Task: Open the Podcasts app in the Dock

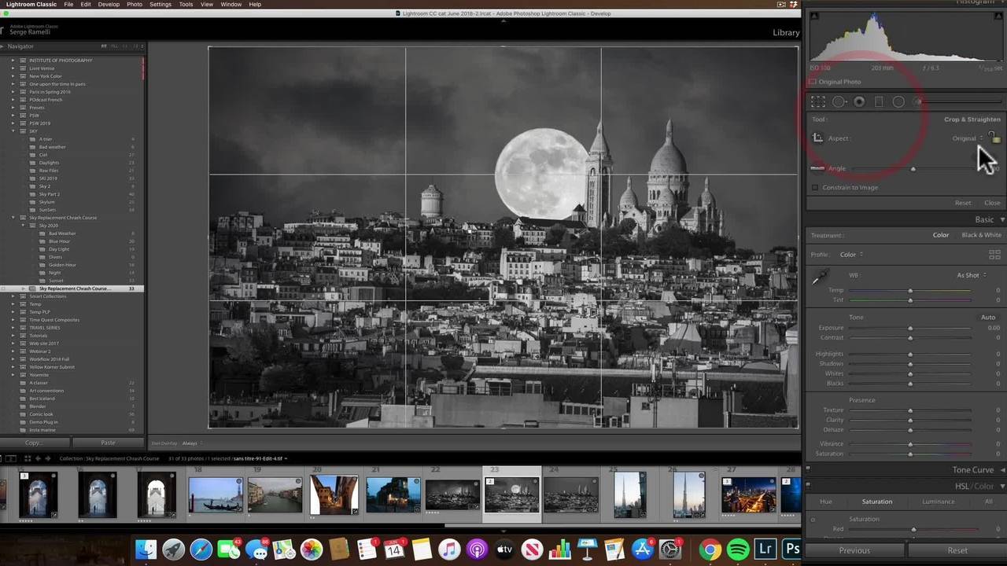Action: click(x=477, y=549)
